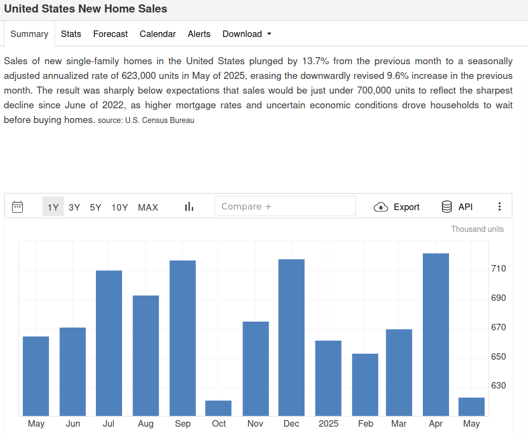Select the 10Y time range

coord(119,207)
